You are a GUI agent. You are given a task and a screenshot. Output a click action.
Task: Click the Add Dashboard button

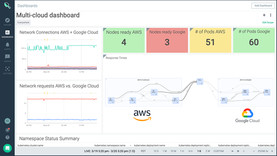[263, 5]
